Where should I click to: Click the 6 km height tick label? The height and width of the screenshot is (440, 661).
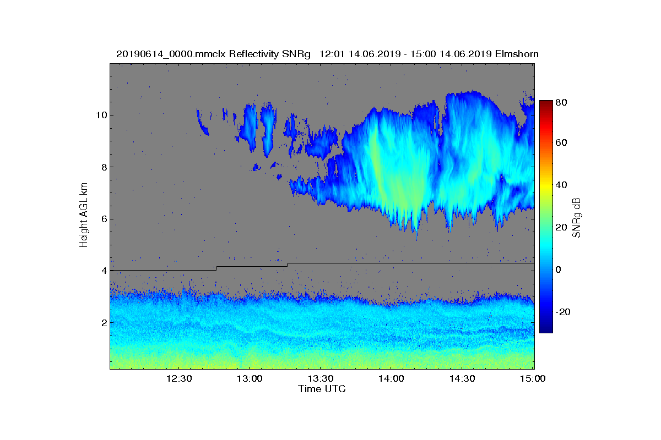[x=104, y=219]
